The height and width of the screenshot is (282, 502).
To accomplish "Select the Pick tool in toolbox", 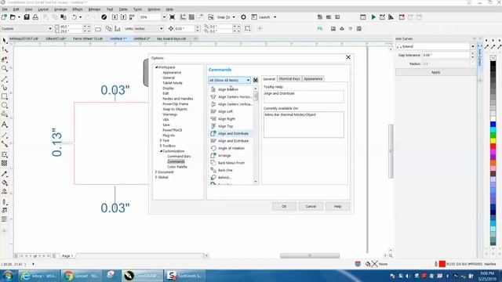I will (x=5, y=41).
